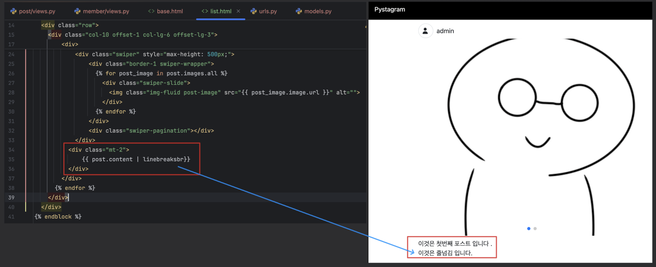Screen dimensions: 656x267
Task: Click line number 41 in the gutter
Action: tap(11, 217)
